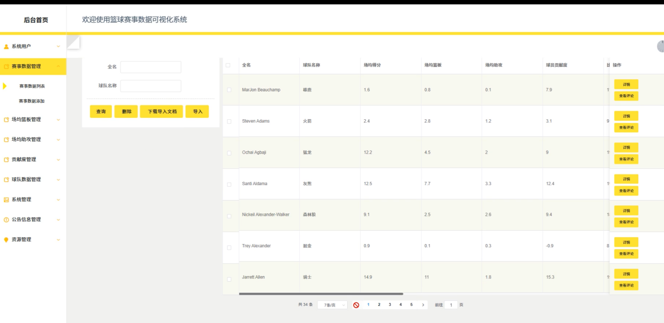
Task: Open the 7条/页 page size dropdown
Action: tap(332, 305)
